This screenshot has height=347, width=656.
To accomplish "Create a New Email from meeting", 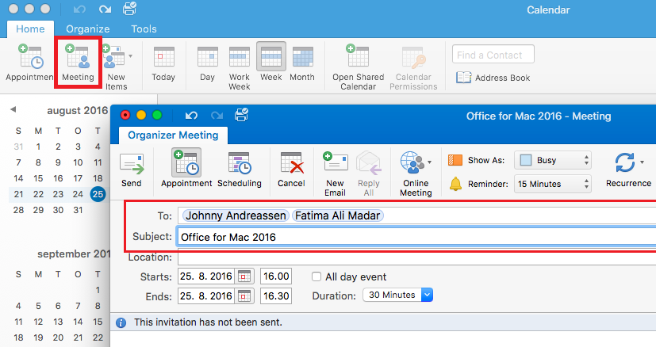I will (x=335, y=174).
